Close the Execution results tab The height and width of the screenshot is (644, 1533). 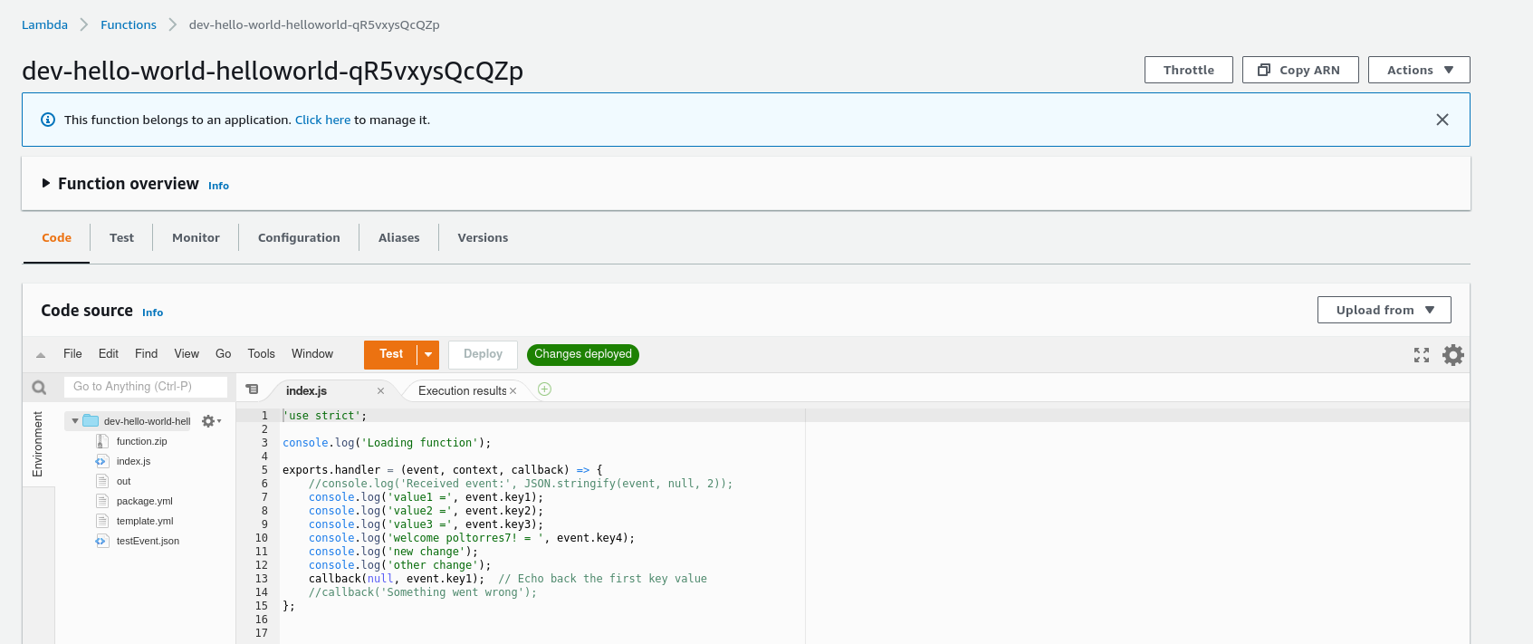click(x=513, y=391)
